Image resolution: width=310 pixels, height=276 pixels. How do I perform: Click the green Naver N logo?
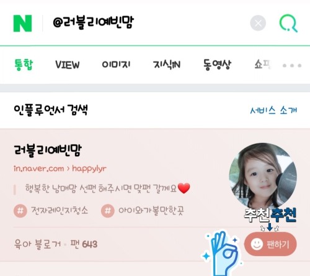point(22,24)
